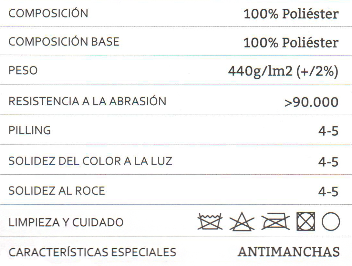Screen dimensions: 352x266
Task: Click the first 100% Poliéster value
Action: coord(291,14)
